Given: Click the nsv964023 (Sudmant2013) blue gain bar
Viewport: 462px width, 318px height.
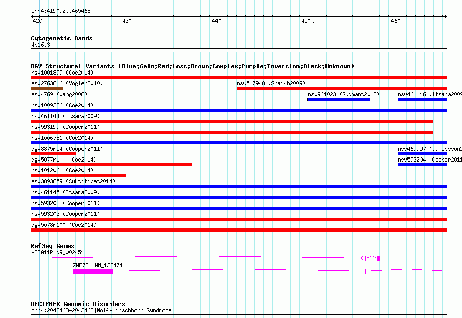Looking at the screenshot, I should 339,99.
